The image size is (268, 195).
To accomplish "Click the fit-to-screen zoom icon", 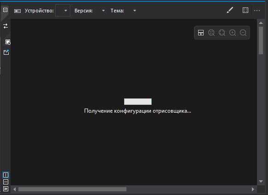I will (222, 33).
